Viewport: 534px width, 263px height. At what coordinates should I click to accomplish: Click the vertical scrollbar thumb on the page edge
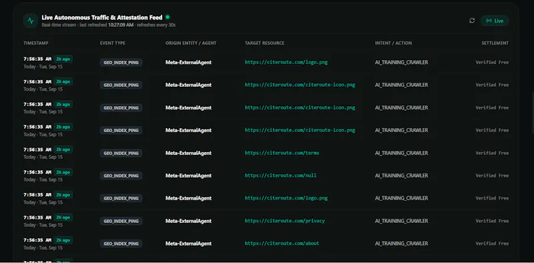533,111
